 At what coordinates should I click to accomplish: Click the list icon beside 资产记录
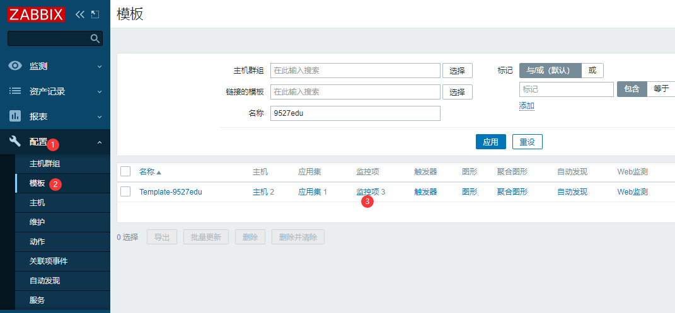click(x=15, y=91)
